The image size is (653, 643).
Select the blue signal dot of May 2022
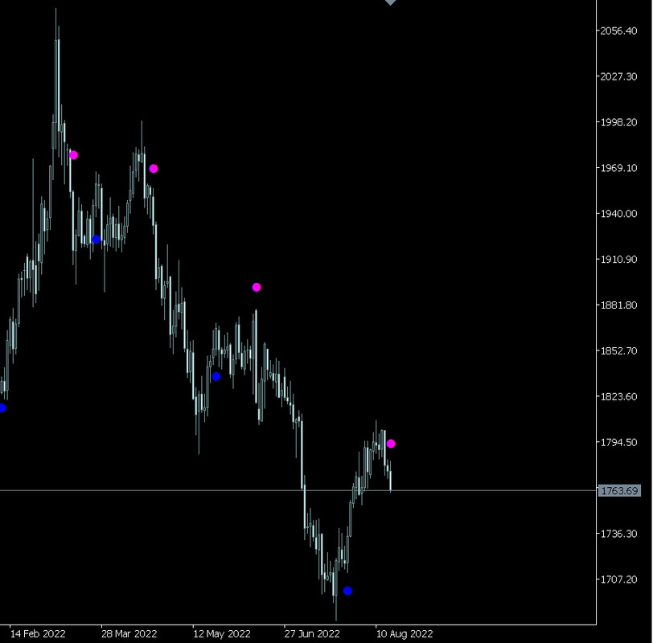tap(216, 377)
